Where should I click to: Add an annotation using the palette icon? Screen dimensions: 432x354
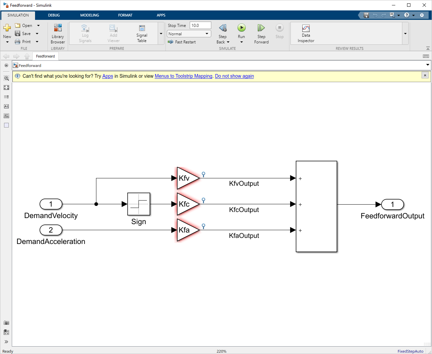click(6, 106)
